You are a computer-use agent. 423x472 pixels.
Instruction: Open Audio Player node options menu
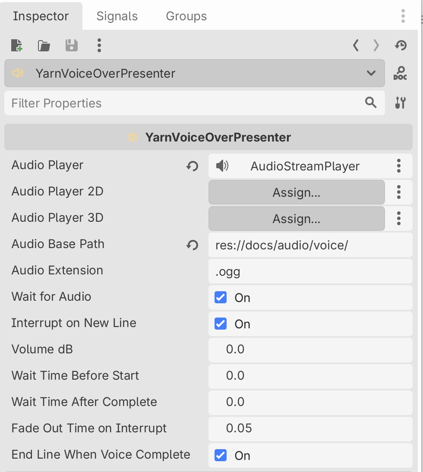(399, 166)
